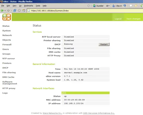The width and height of the screenshot is (143, 115).
Task: Open DHCP in the sidebar menu
Action: pyautogui.click(x=5, y=68)
